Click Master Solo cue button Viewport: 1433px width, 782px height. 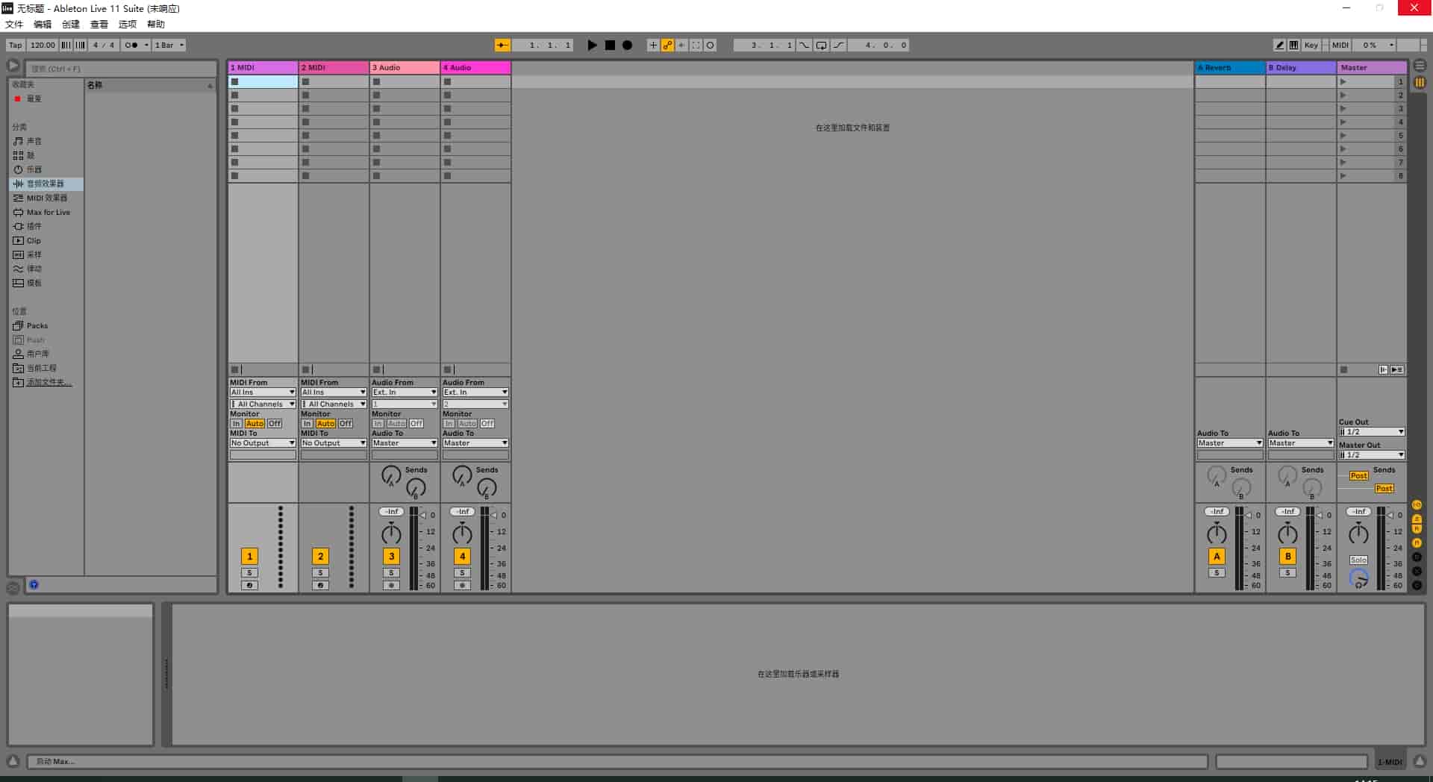tap(1359, 560)
